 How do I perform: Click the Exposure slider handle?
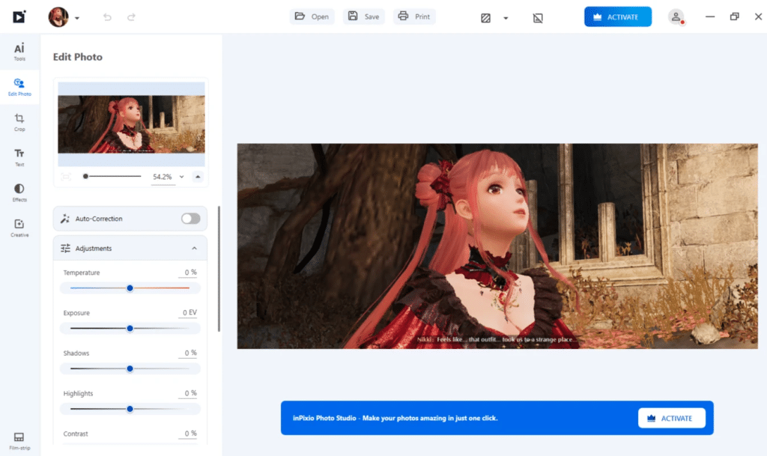pyautogui.click(x=130, y=329)
